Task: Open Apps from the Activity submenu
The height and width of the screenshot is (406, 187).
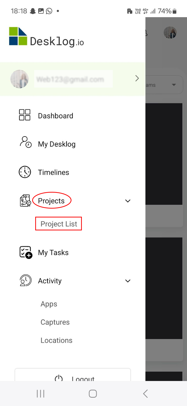Action: (49, 304)
